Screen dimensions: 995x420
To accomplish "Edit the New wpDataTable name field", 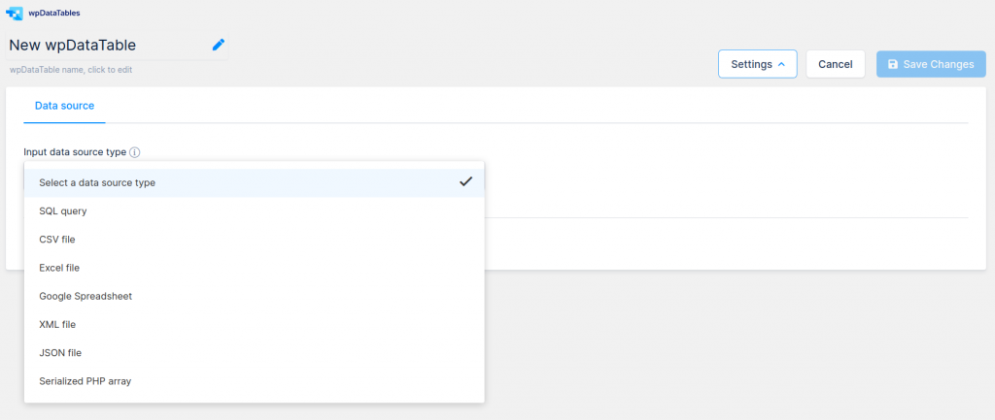I will coord(73,45).
